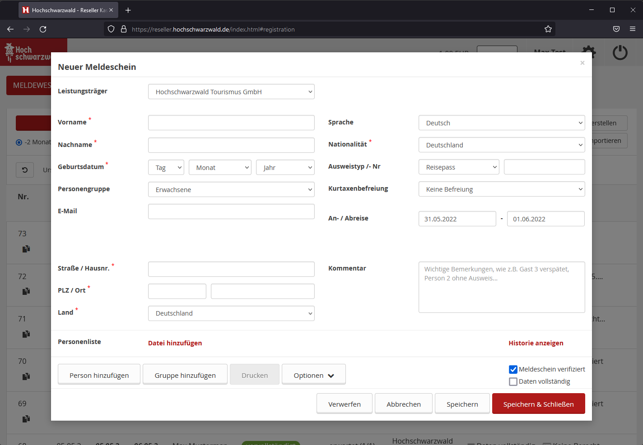Close the Neuer Meldeschein dialog with X
Screen dimensions: 643x445
tap(582, 63)
